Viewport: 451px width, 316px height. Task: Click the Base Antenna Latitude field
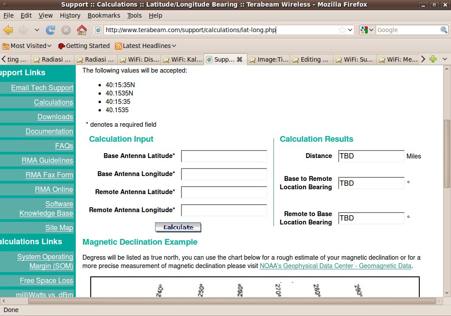(x=224, y=156)
